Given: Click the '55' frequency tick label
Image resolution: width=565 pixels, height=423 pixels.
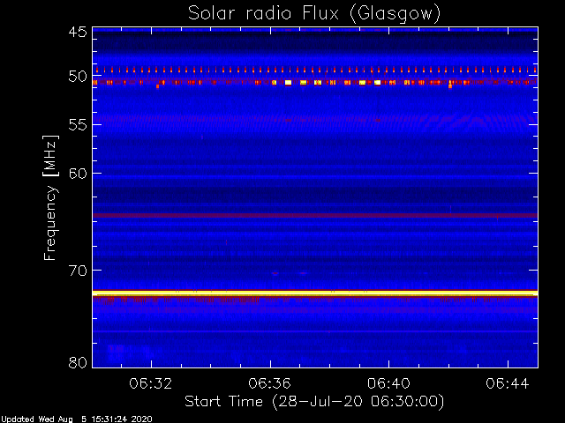Looking at the screenshot, I should [78, 125].
